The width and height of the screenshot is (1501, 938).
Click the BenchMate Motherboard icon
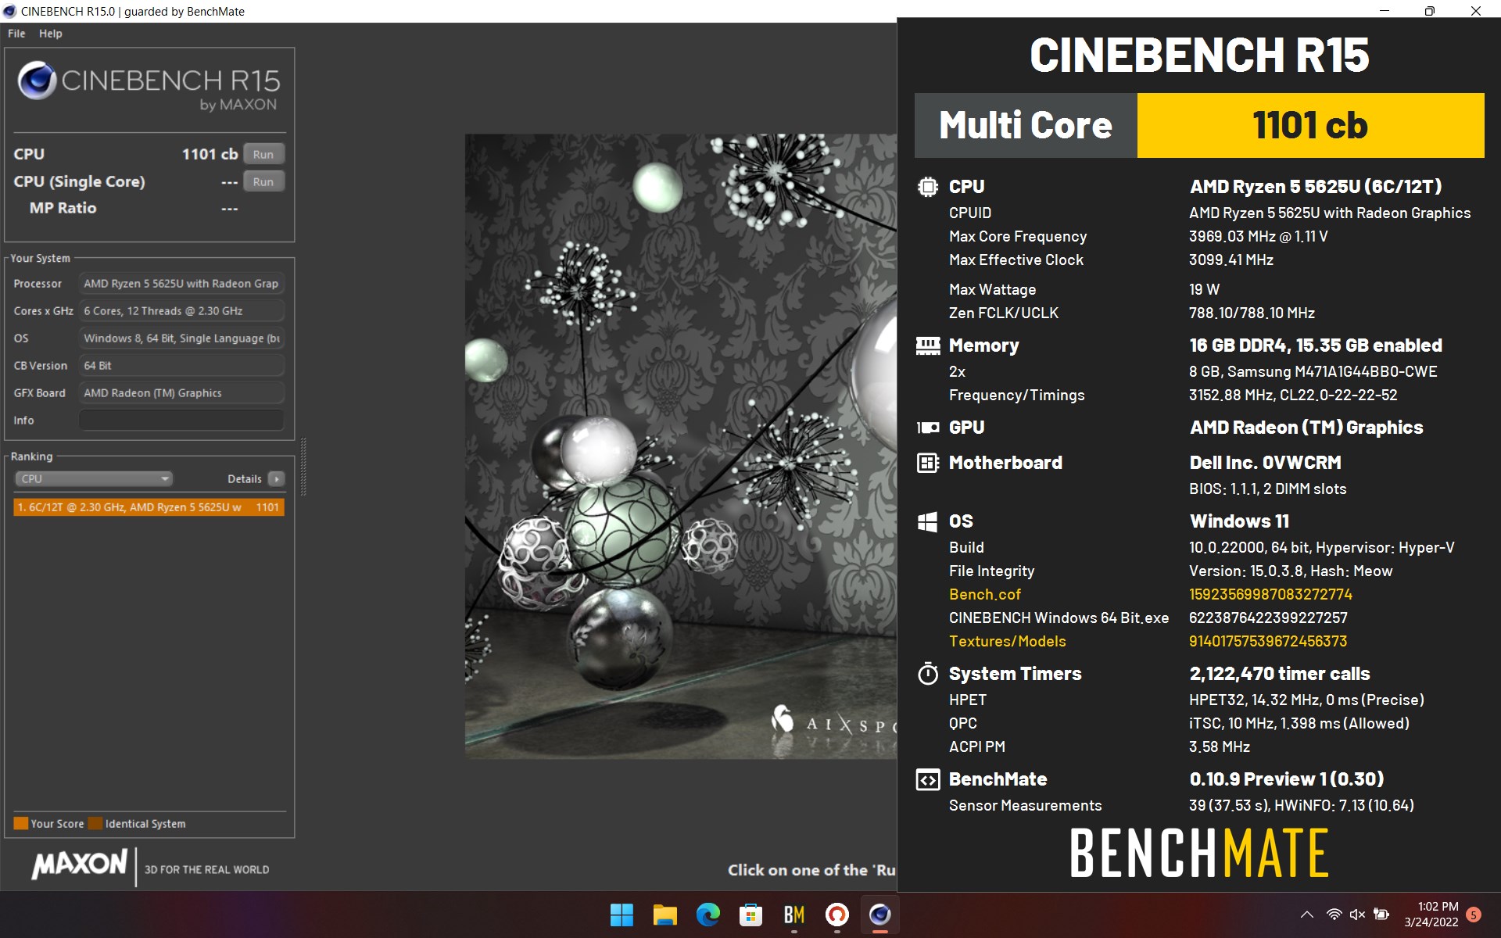(x=928, y=463)
